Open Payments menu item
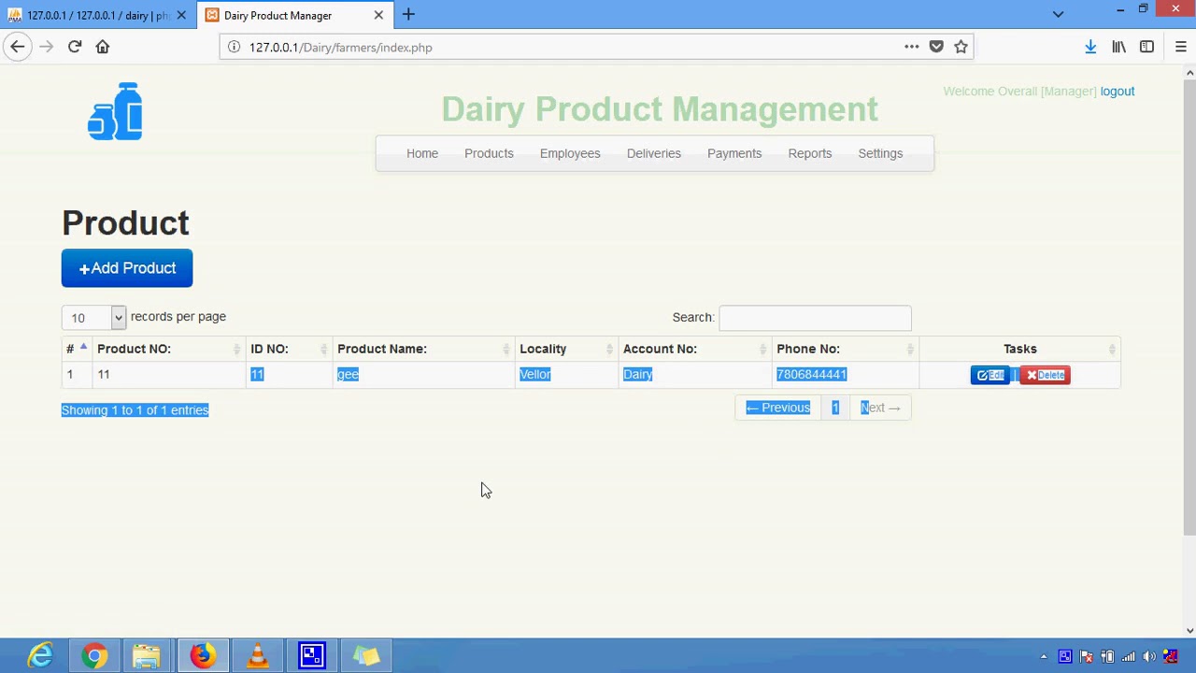The width and height of the screenshot is (1196, 673). pos(734,153)
